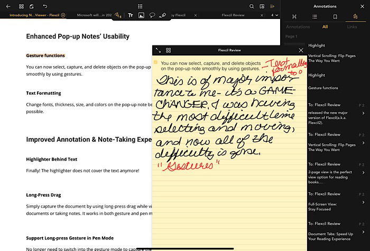Image resolution: width=370 pixels, height=251 pixels.
Task: Show only Links in annotations filter
Action: coord(352,26)
